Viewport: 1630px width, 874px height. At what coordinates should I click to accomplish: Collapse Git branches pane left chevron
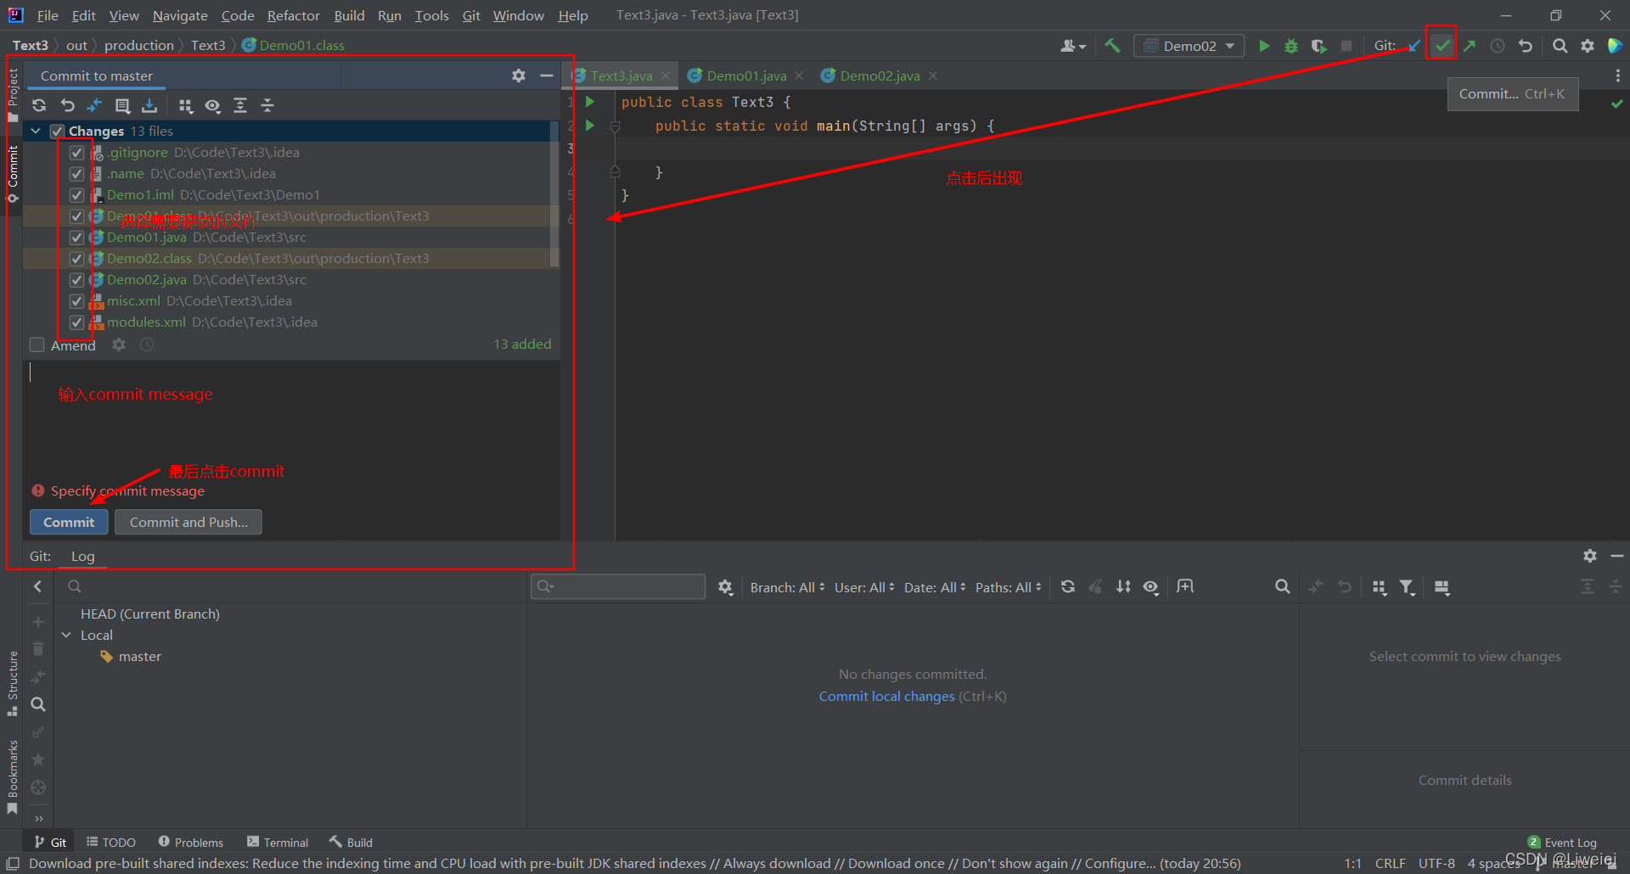[x=37, y=586]
